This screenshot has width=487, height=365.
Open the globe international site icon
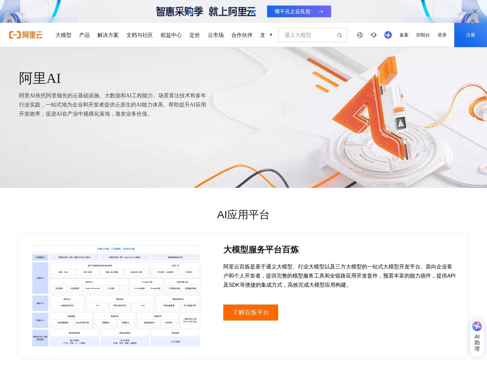360,35
